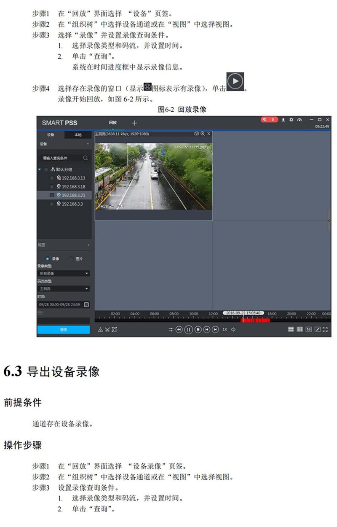The width and height of the screenshot is (337, 527).
Task: Click the stop playback button
Action: [x=198, y=329]
